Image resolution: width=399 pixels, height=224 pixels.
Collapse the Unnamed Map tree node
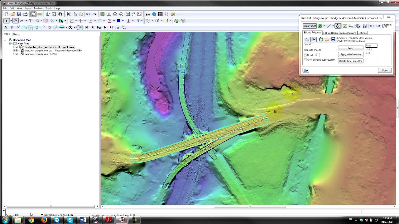click(x=5, y=40)
